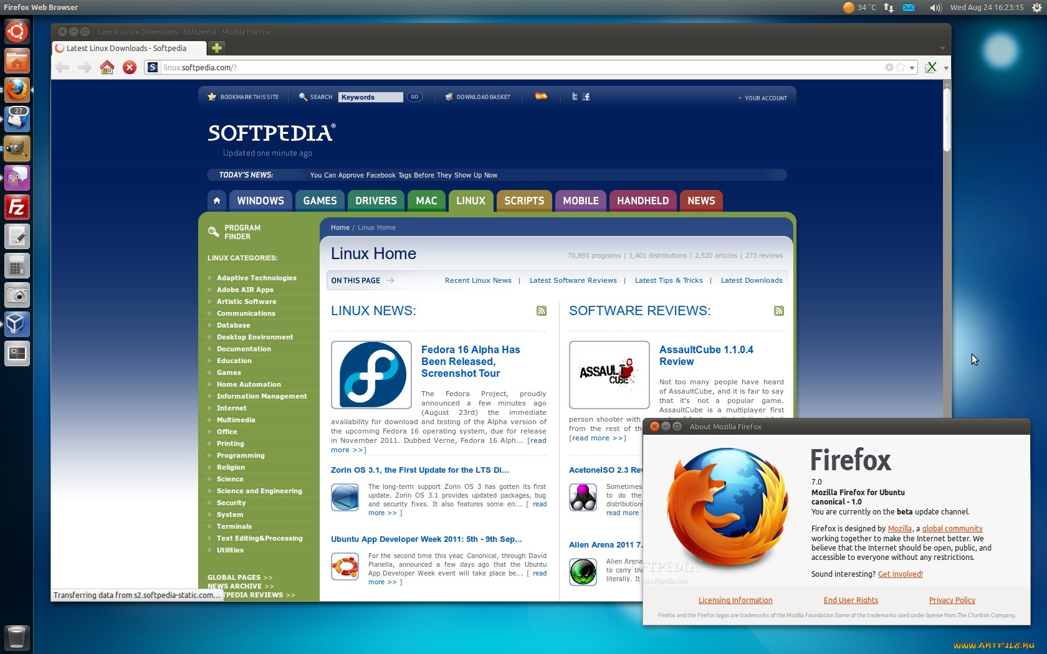Click the Get involved link

(901, 574)
